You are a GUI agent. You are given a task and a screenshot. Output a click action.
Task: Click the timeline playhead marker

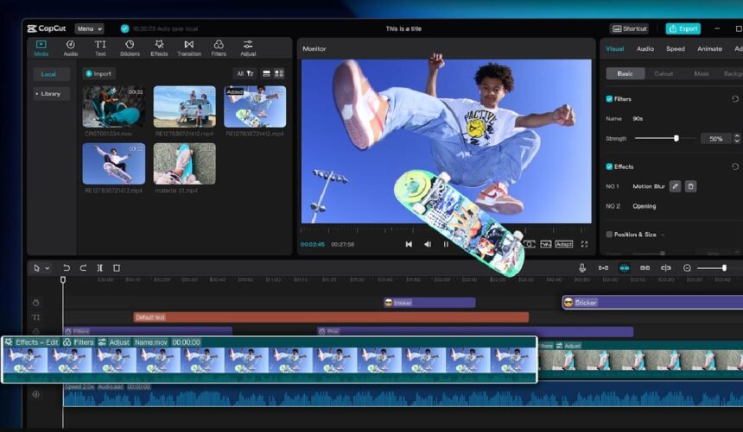click(63, 279)
